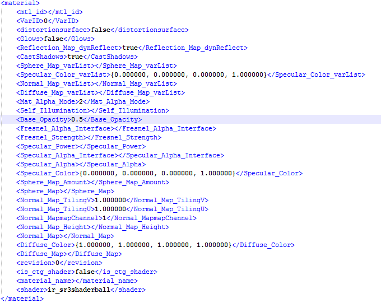Screen dimensions: 381x303
Task: Click true value in Reflection_Map_dynReflect line
Action: [130, 48]
